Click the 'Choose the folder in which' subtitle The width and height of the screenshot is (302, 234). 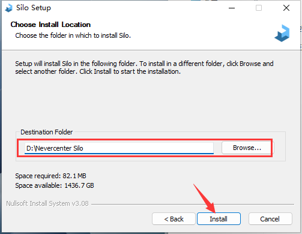point(73,35)
